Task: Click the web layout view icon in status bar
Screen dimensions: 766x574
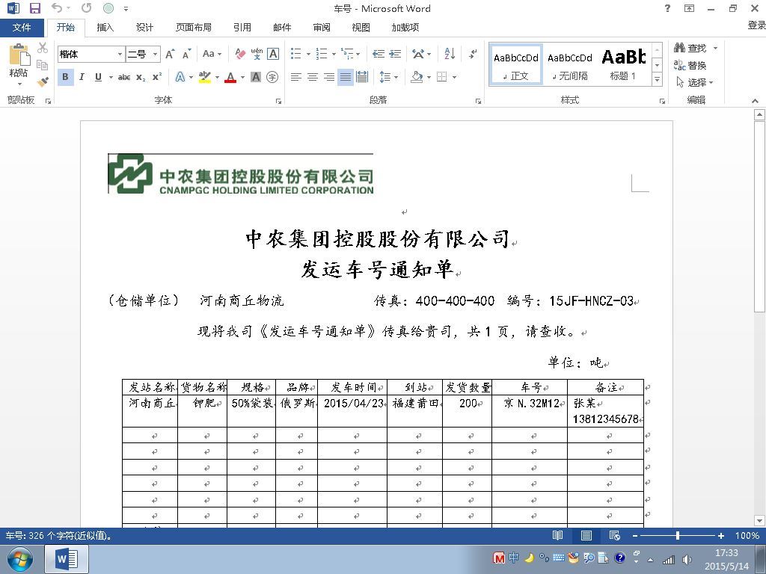Action: 615,535
